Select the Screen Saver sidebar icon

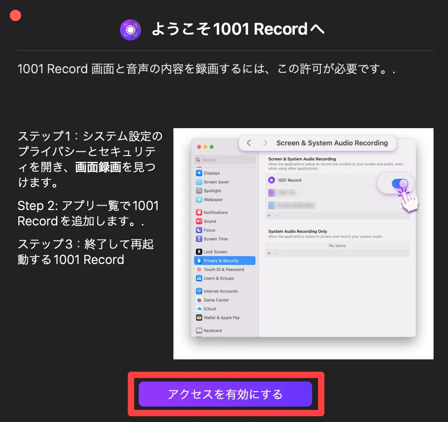click(x=199, y=182)
